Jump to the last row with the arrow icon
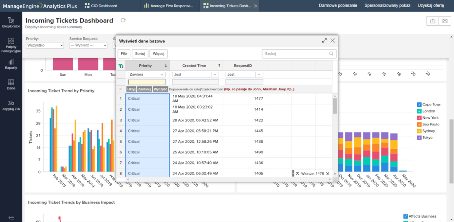The width and height of the screenshot is (454, 222). pyautogui.click(x=328, y=173)
